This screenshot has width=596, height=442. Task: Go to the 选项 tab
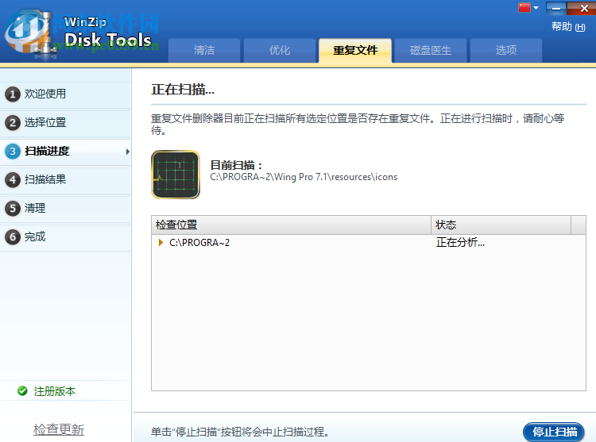pos(506,50)
